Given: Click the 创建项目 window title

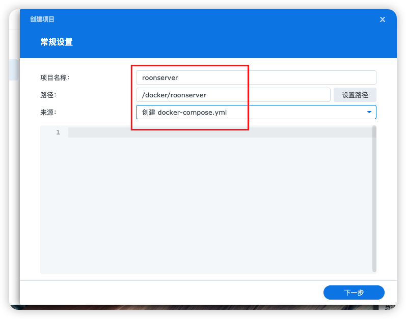Looking at the screenshot, I should pos(42,19).
